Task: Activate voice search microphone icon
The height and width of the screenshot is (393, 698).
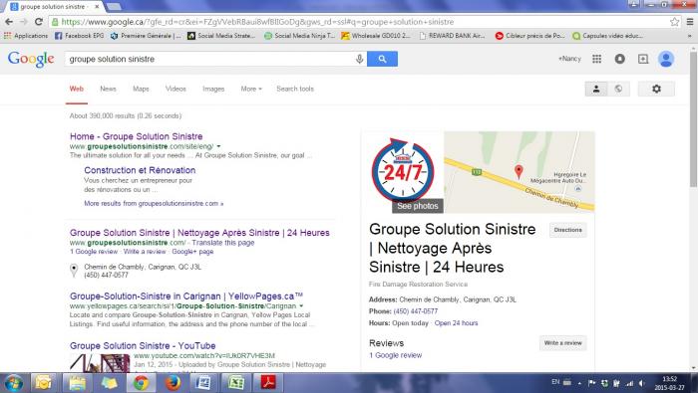Action: coord(359,59)
